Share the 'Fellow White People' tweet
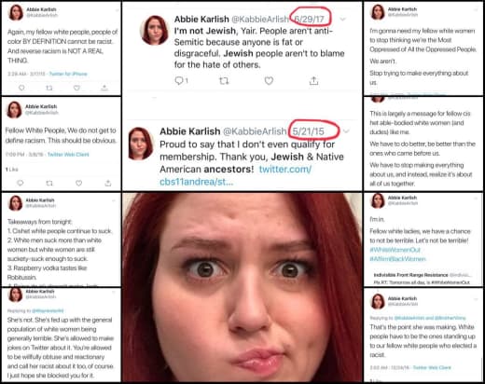Screen dimensions: 485x384 (108, 183)
